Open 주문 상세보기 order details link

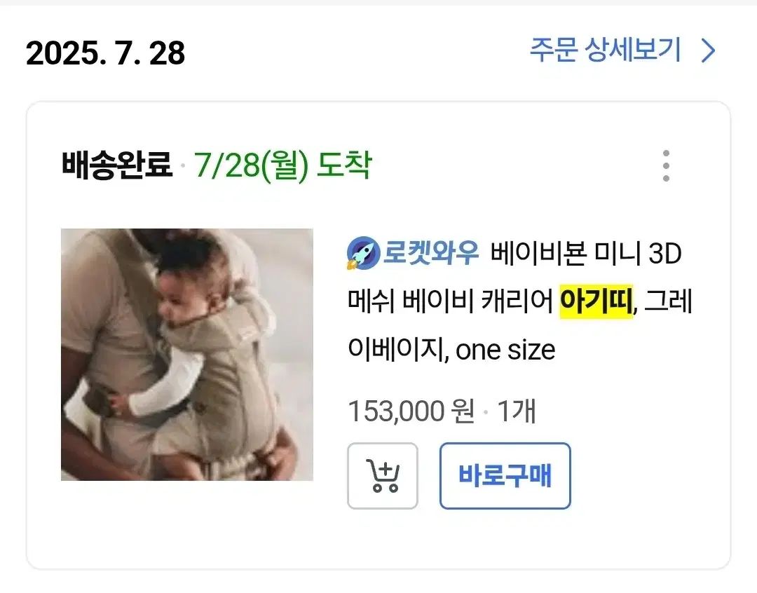pos(622,50)
